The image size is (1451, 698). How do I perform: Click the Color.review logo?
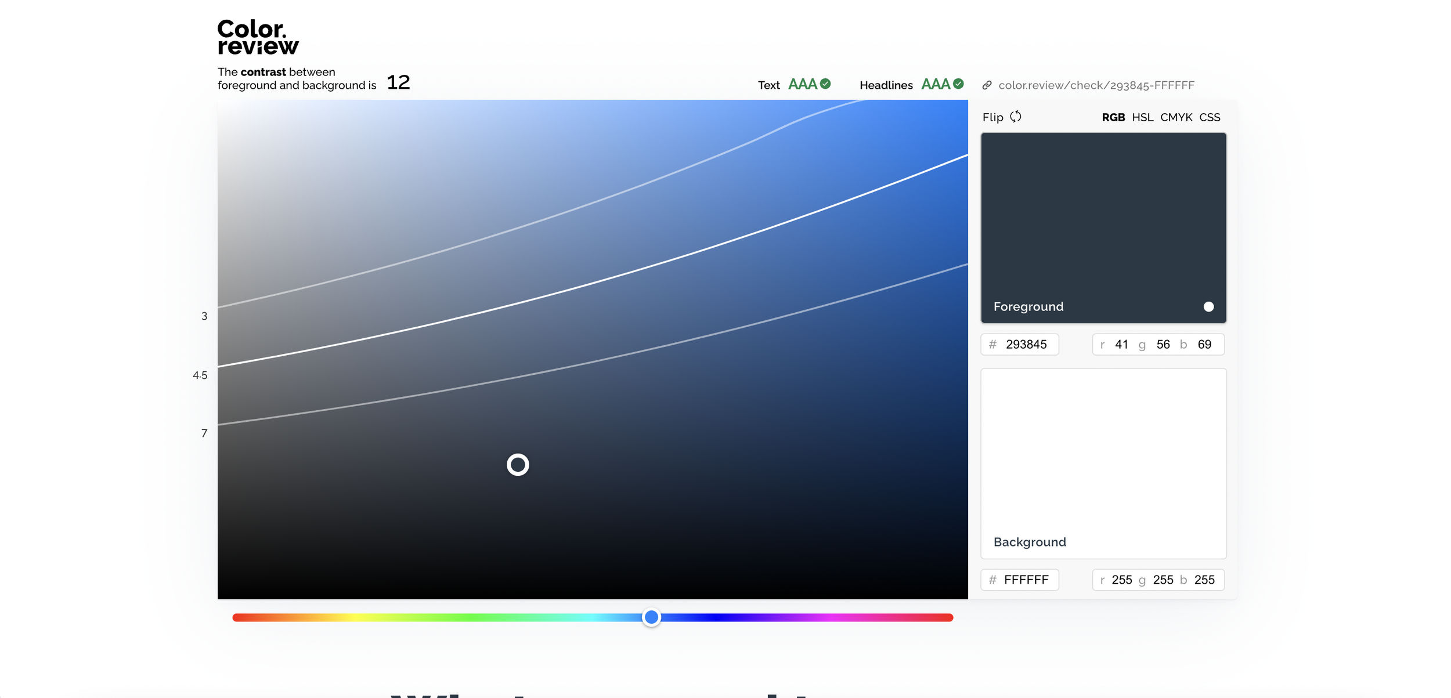click(258, 37)
